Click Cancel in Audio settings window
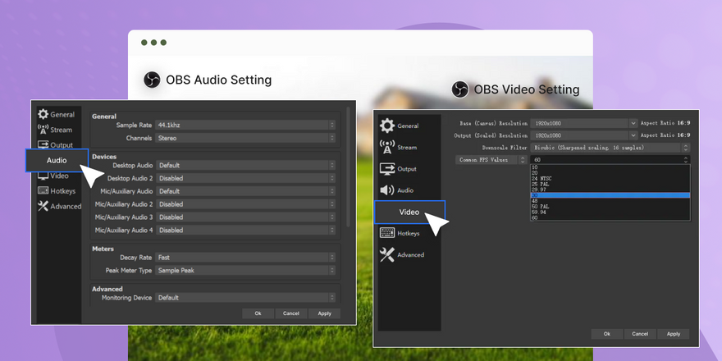Image resolution: width=722 pixels, height=361 pixels. [291, 313]
